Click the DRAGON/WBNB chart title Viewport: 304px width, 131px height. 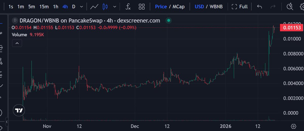[x=90, y=21]
